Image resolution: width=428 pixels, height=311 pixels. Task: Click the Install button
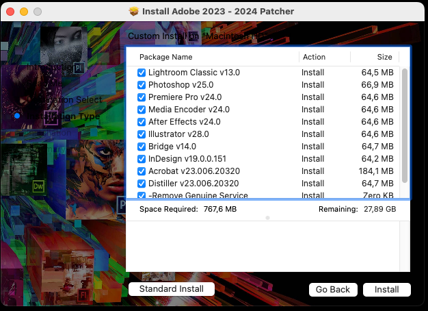pos(386,290)
